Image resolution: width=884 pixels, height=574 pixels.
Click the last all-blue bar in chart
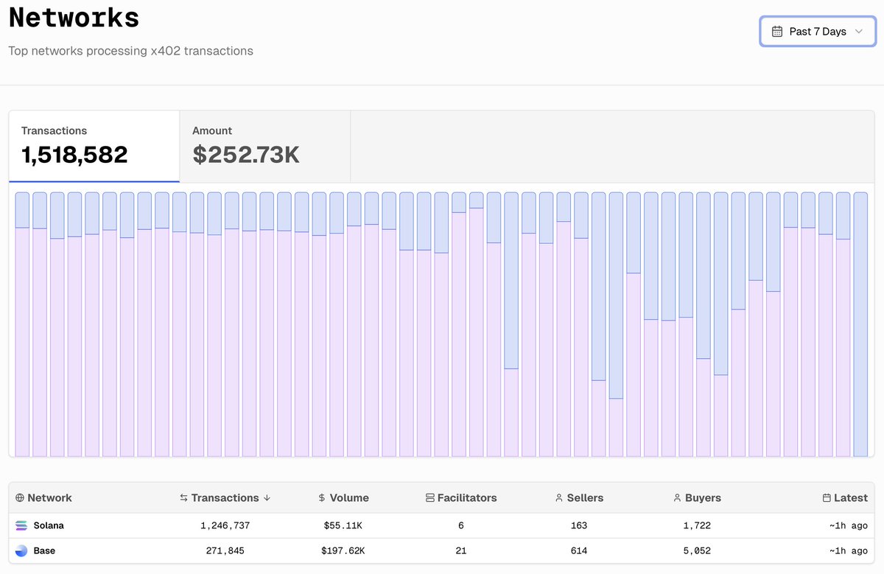click(x=860, y=324)
